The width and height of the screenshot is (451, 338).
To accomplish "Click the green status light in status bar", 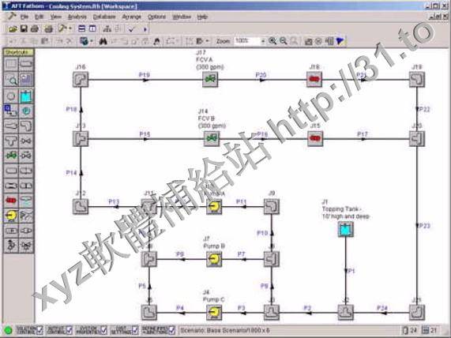I will [x=8, y=330].
